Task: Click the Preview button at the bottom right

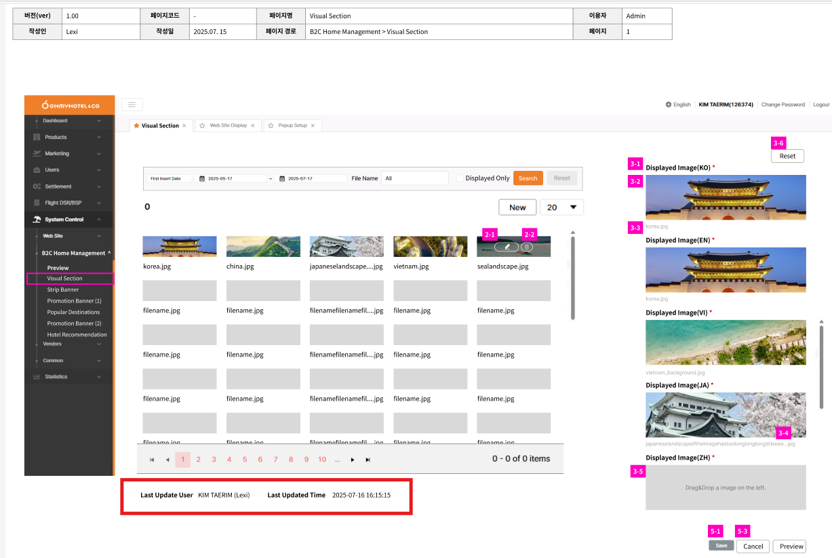Action: pyautogui.click(x=791, y=546)
